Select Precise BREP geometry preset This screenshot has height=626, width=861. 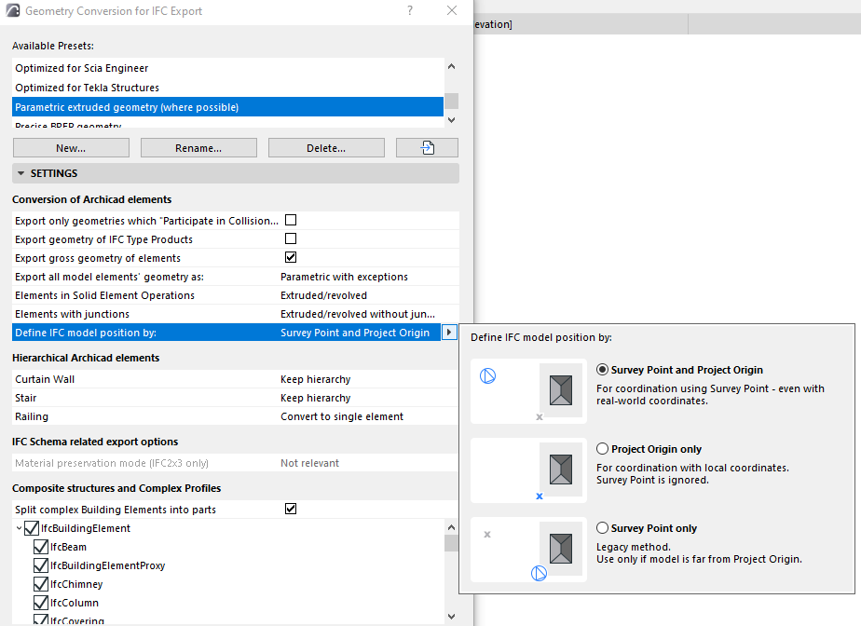pyautogui.click(x=228, y=124)
